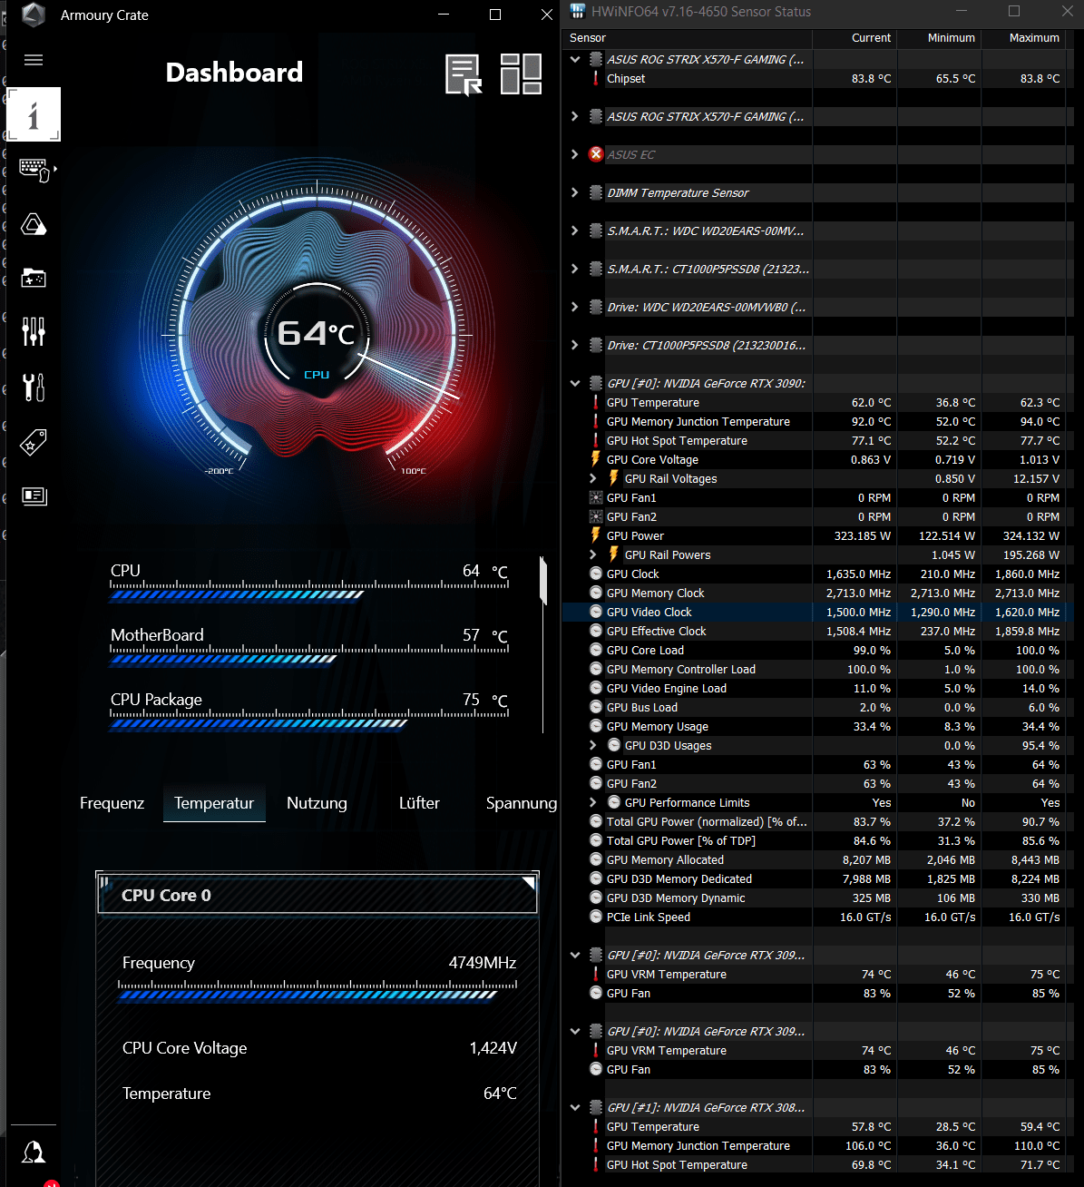Select the GPU Memory Allocated row

(817, 859)
